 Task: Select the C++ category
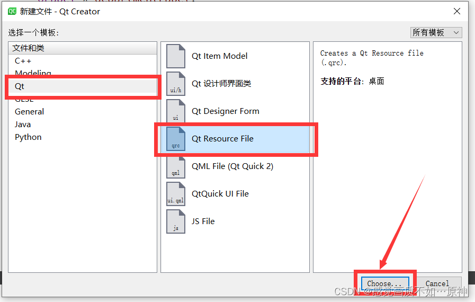pos(83,61)
